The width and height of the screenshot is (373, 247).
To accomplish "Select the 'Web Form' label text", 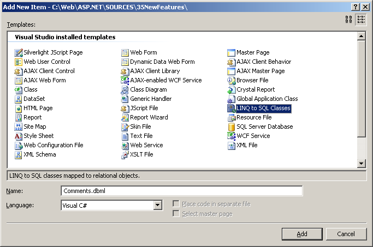I will (144, 52).
